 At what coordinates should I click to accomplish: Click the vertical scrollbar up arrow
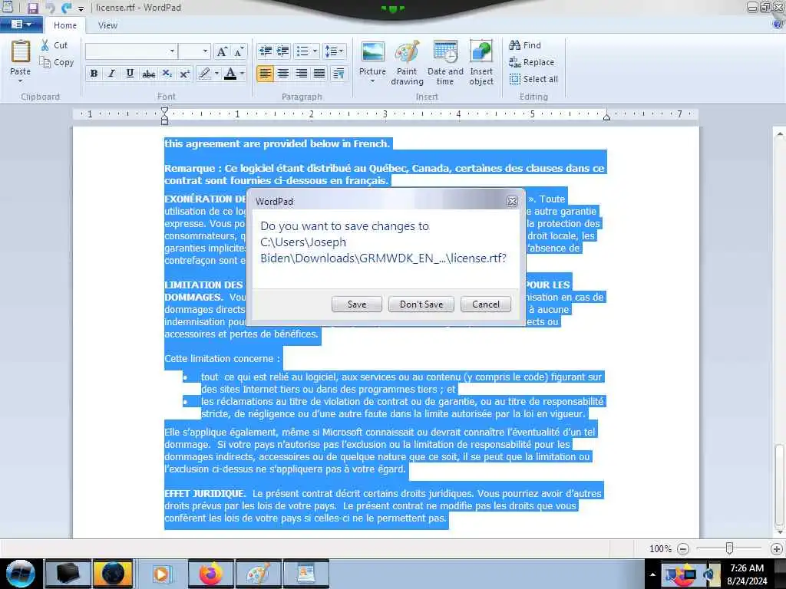pyautogui.click(x=780, y=134)
